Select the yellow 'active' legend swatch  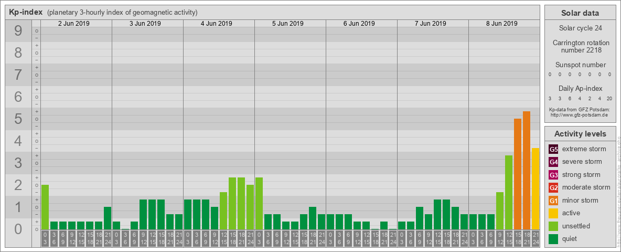pyautogui.click(x=554, y=213)
